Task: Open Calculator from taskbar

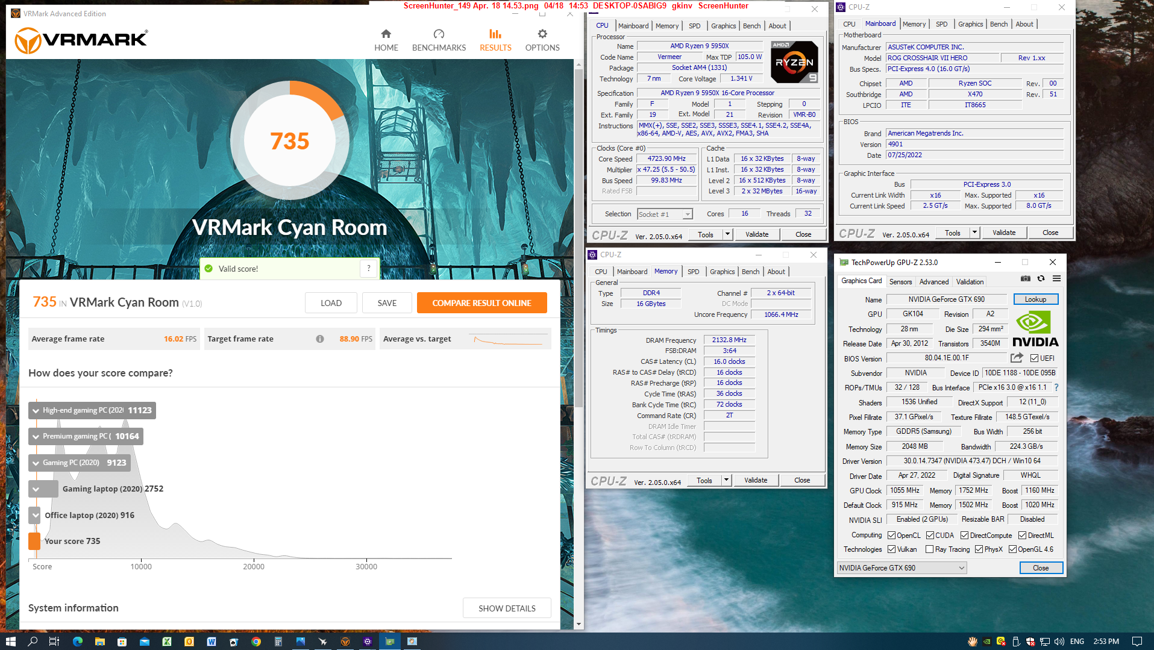Action: (x=278, y=642)
